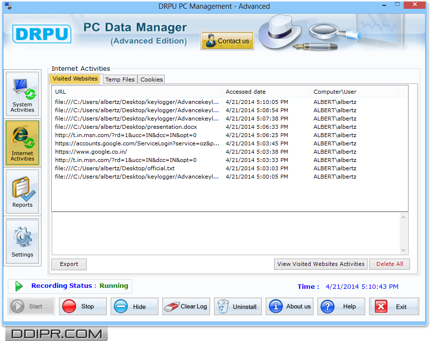Click the Clear Log eraser button
430x341 pixels.
[186, 306]
